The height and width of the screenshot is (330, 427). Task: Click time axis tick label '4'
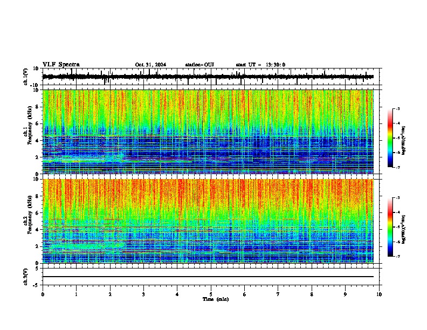point(177,294)
